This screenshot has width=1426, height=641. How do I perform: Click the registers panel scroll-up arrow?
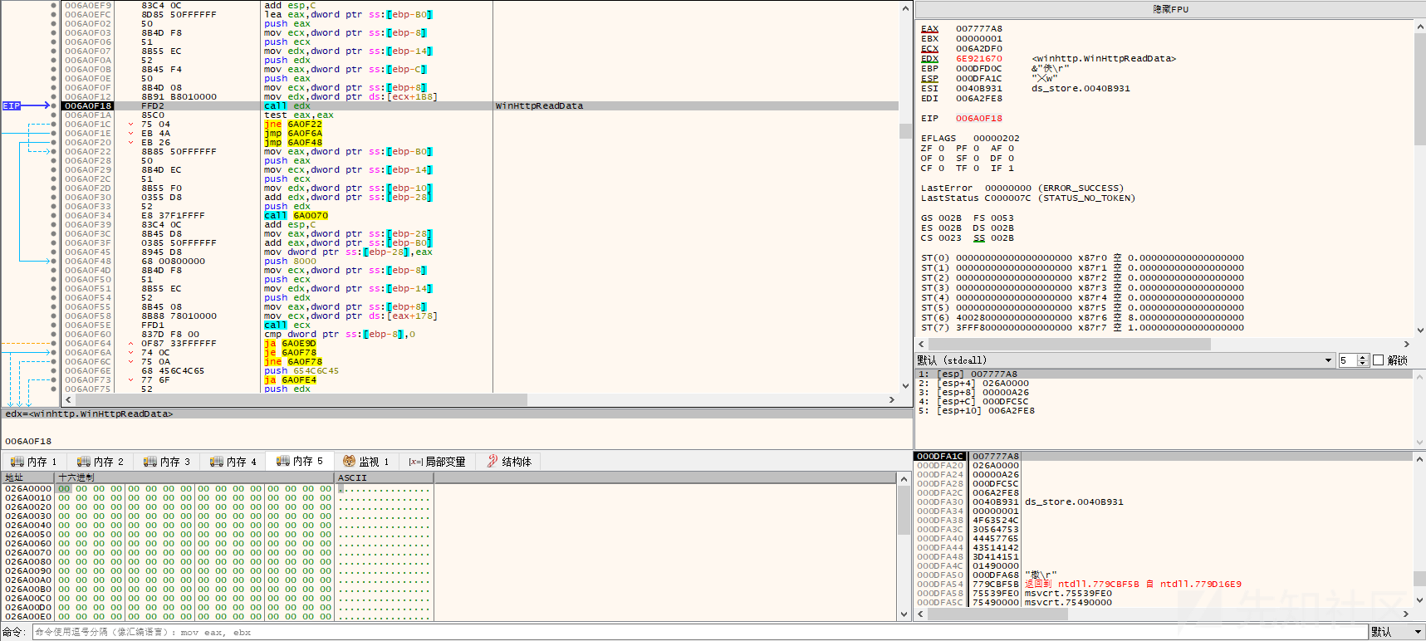tap(1419, 27)
